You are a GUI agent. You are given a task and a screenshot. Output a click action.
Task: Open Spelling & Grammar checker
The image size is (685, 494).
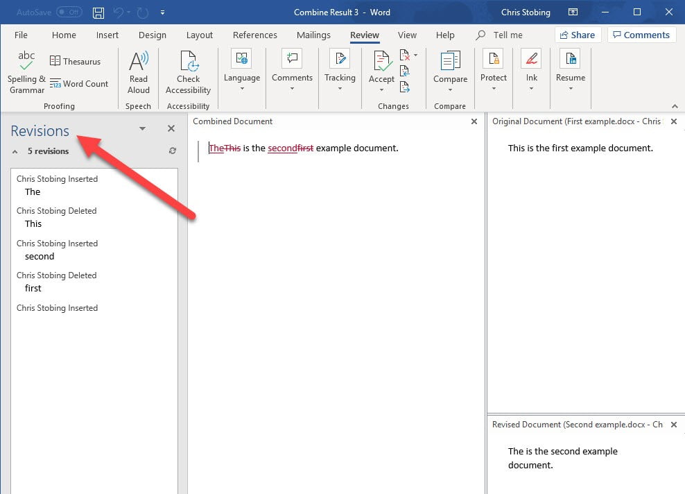point(26,71)
